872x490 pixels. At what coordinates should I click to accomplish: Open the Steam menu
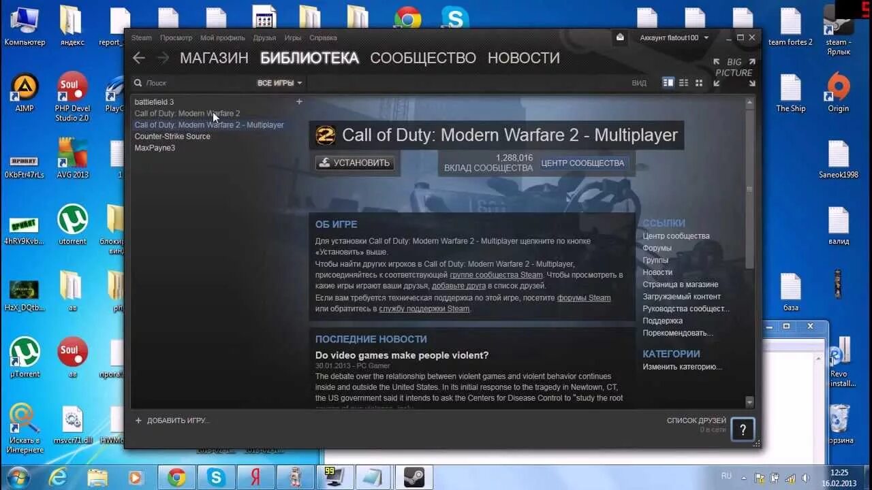[142, 37]
